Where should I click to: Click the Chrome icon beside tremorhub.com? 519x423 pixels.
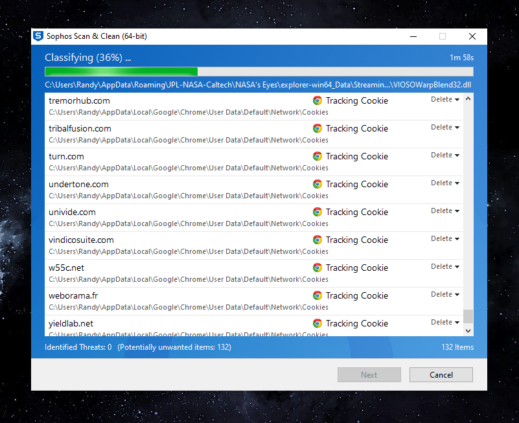click(317, 100)
